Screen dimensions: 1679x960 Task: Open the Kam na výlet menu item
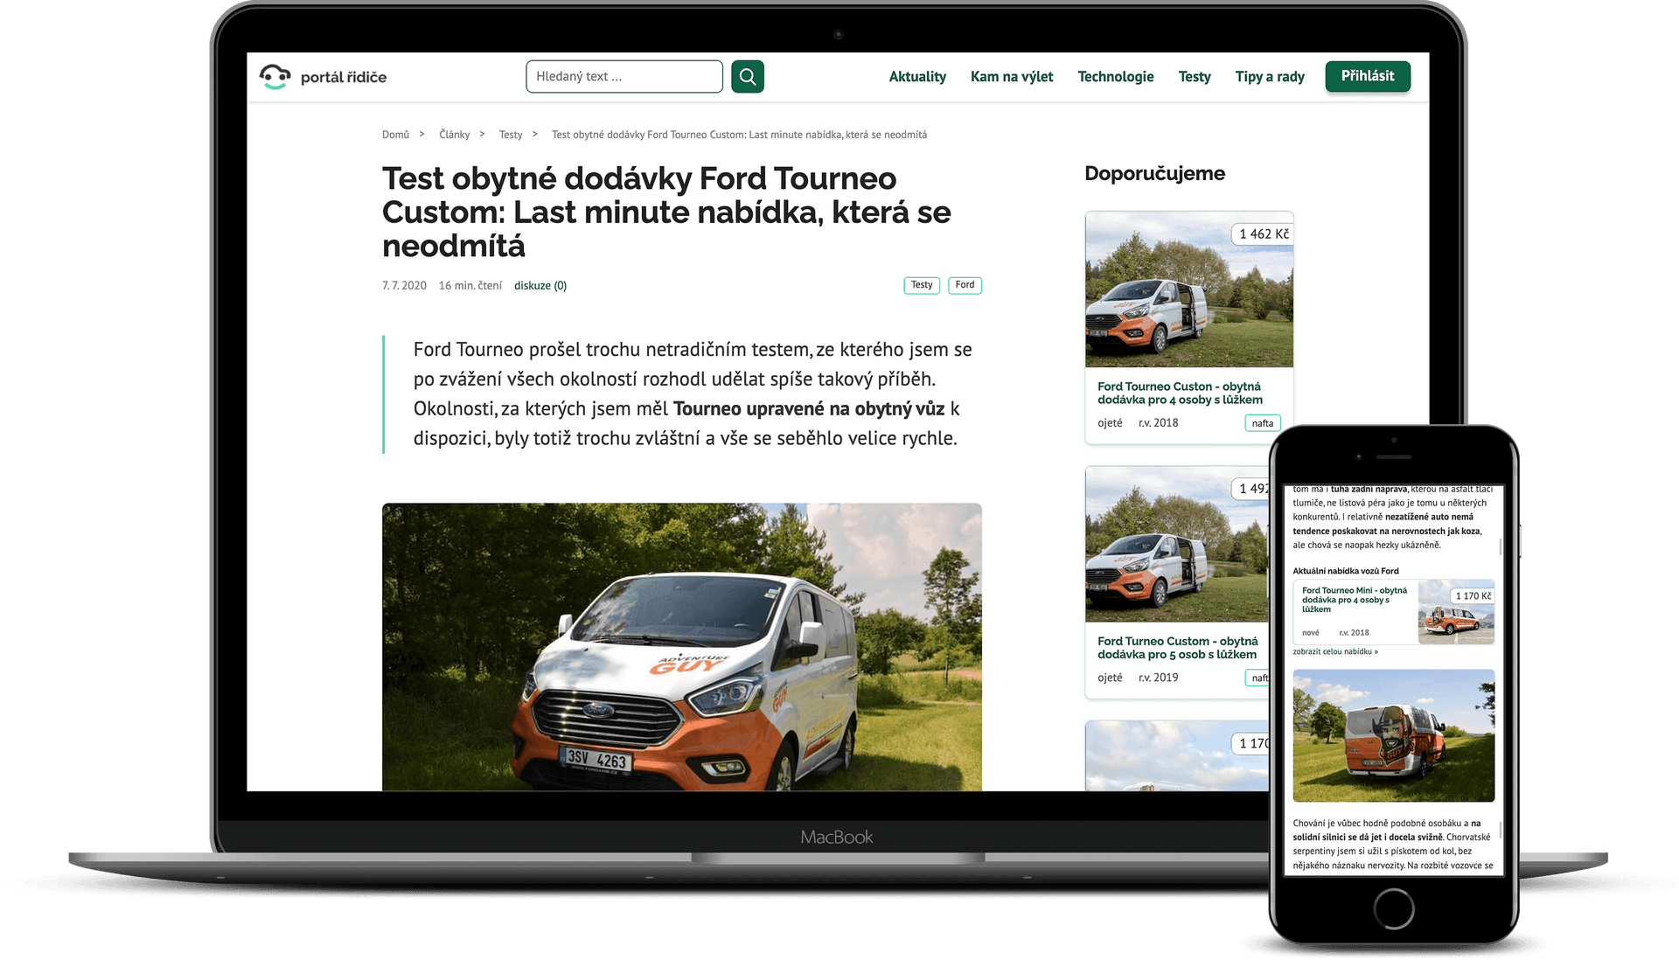tap(1012, 77)
